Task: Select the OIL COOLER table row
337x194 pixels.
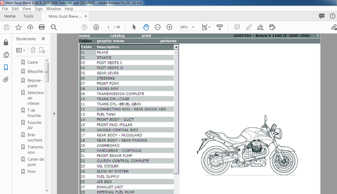Action: point(127,166)
